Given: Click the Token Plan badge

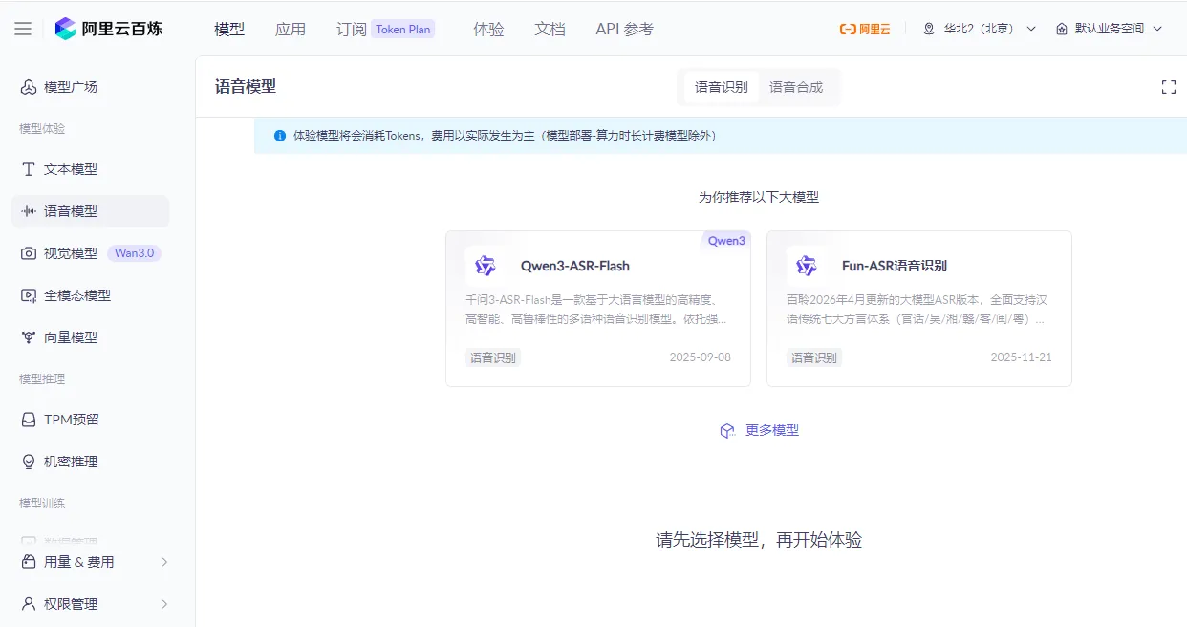Looking at the screenshot, I should click(x=403, y=29).
